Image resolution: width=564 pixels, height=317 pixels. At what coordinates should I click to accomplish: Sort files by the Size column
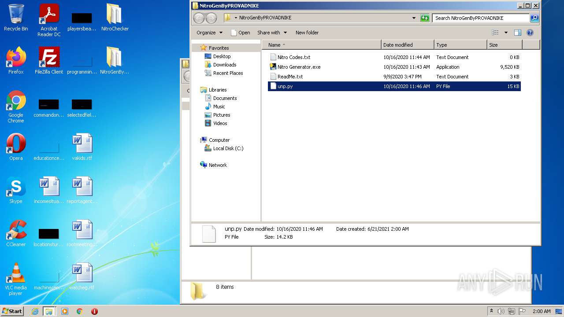pyautogui.click(x=505, y=45)
